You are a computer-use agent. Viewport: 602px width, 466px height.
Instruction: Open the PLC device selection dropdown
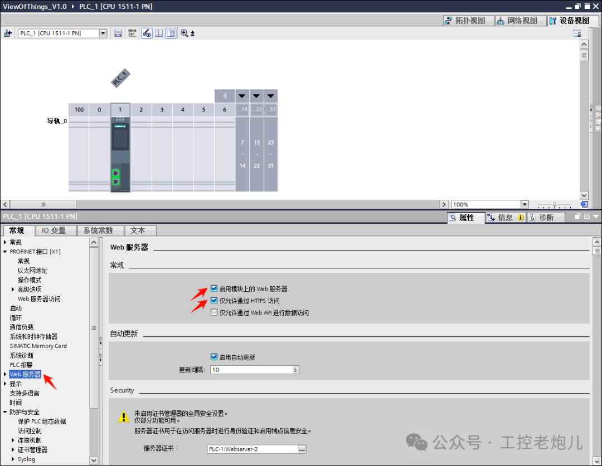click(103, 33)
